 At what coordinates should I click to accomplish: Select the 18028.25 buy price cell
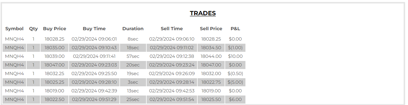click(x=54, y=39)
